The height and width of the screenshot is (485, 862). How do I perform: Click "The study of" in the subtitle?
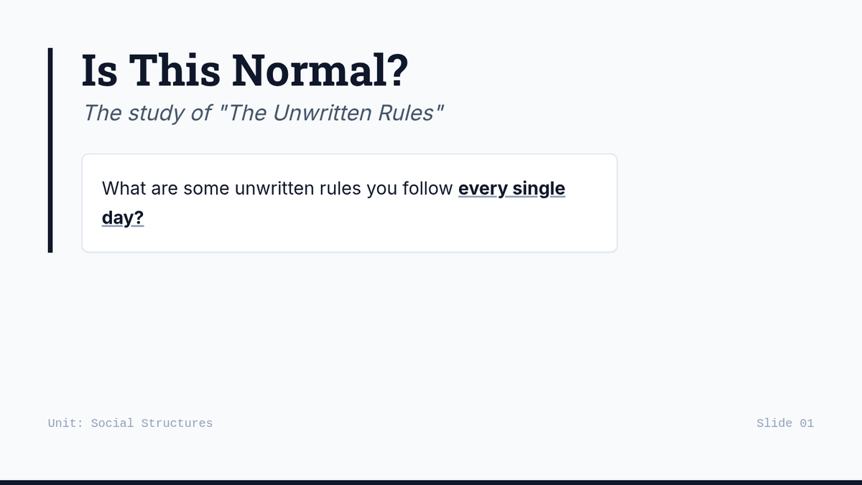[x=147, y=113]
